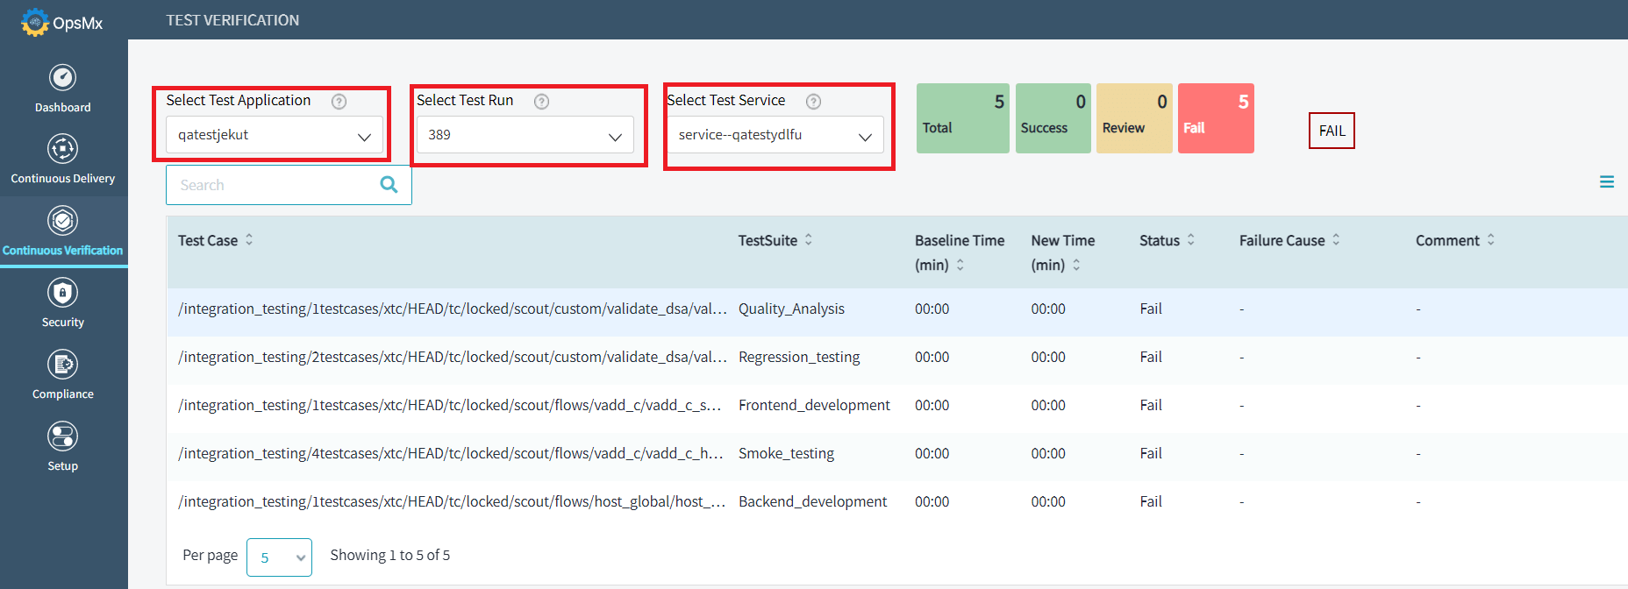Select Compliance menu label

(62, 394)
